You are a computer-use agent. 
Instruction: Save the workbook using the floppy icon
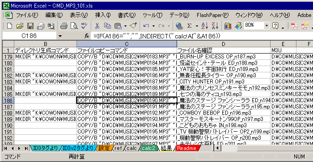click(x=30, y=26)
